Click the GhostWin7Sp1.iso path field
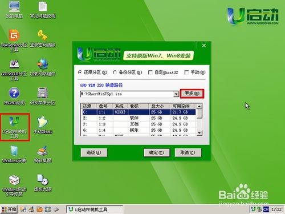Image resolution: width=285 pixels, height=214 pixels. (x=127, y=94)
